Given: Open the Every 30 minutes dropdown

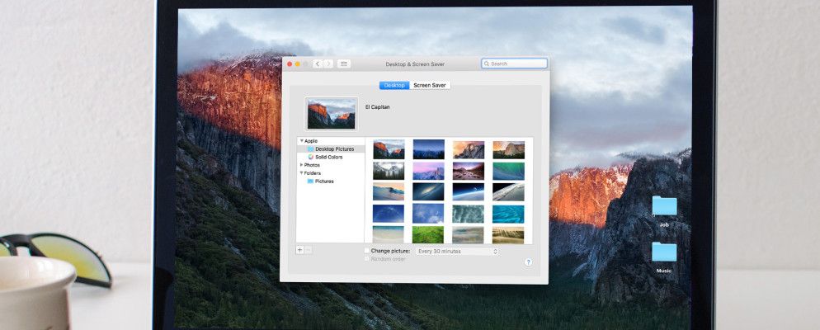Looking at the screenshot, I should 458,252.
